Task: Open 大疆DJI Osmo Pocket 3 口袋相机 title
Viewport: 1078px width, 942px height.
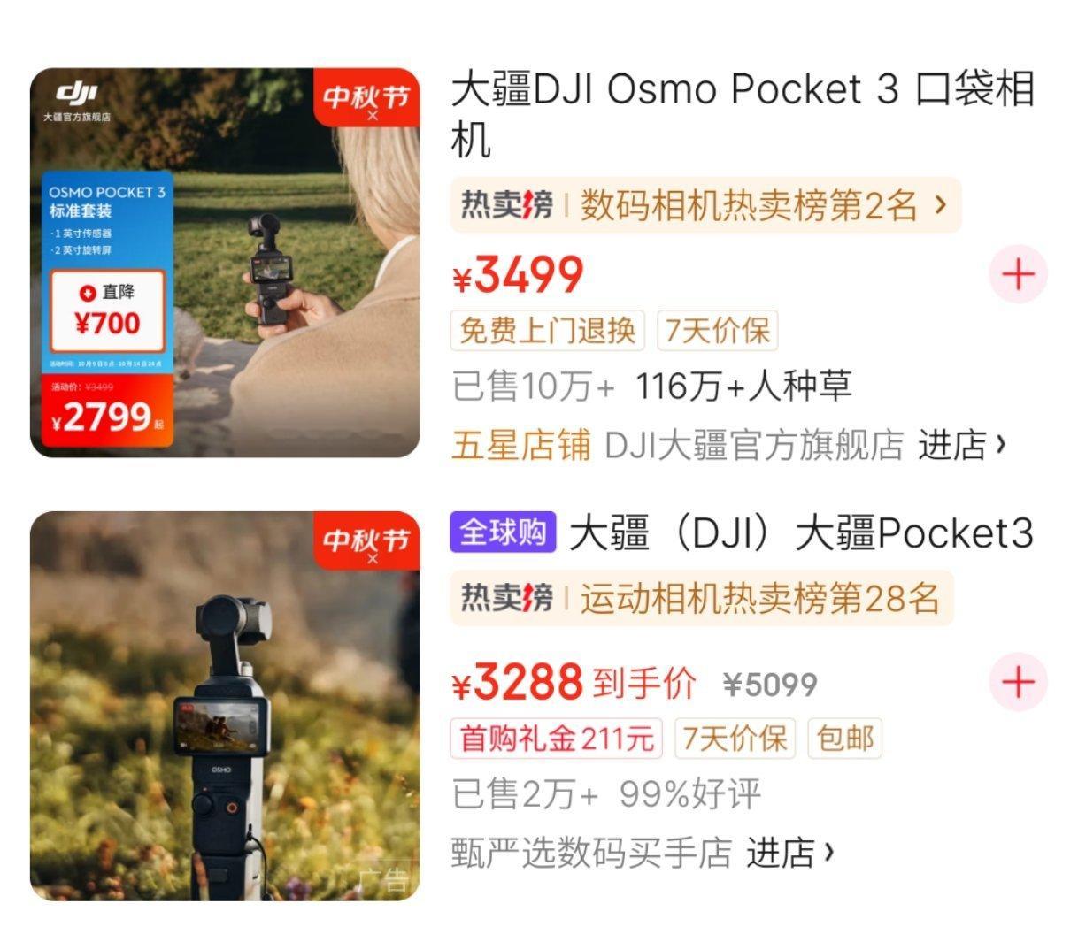Action: pos(743,115)
